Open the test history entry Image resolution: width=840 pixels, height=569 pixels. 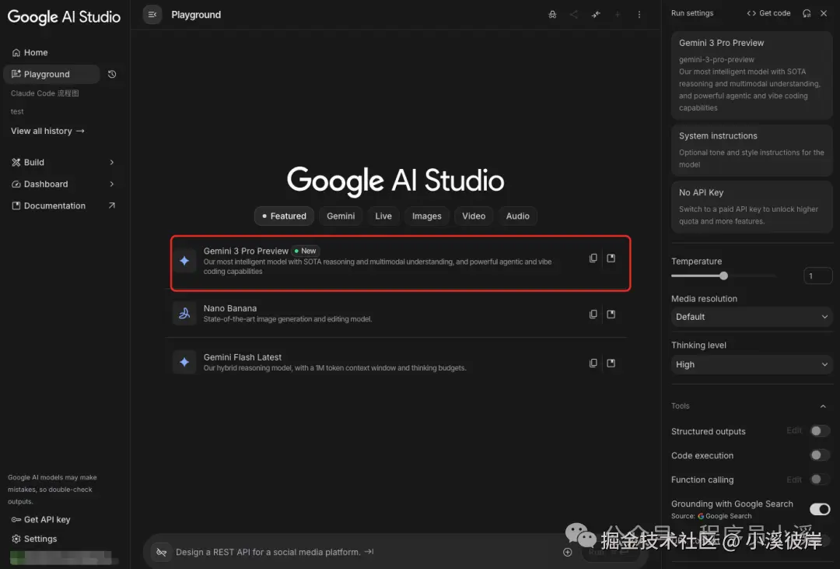17,111
